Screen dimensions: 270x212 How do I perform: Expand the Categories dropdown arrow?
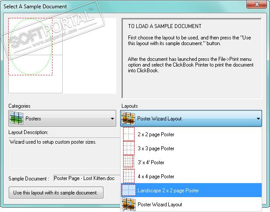tap(112, 119)
